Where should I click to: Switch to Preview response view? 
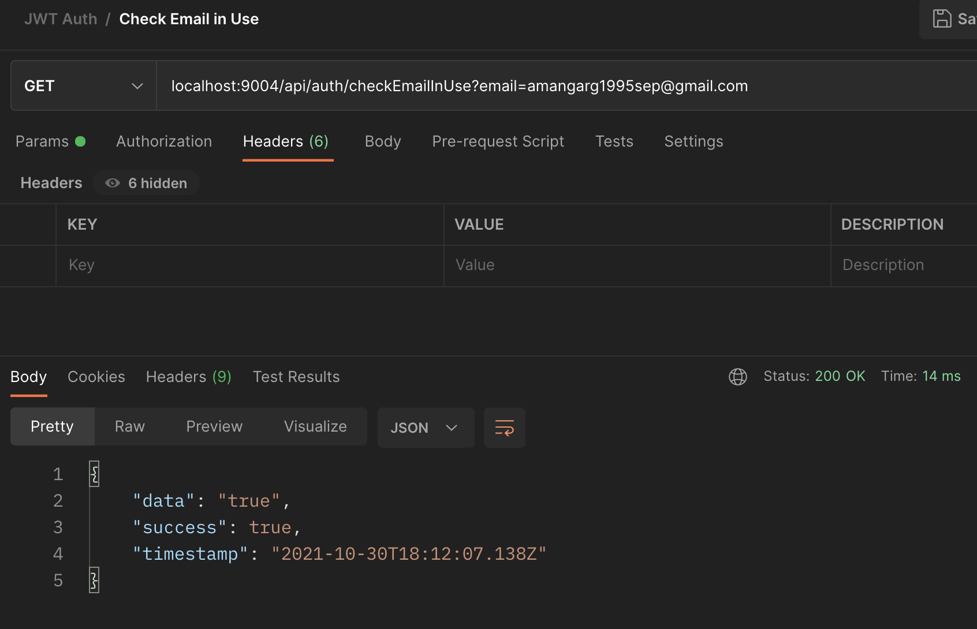pyautogui.click(x=214, y=426)
